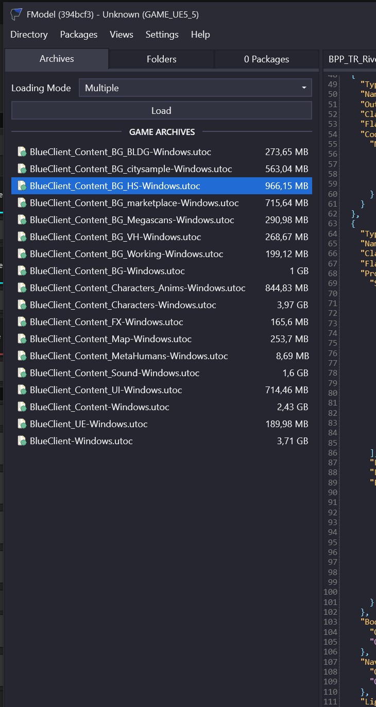Click file icon of BlueClient_Content_BG_marketplace-Windows.utoc

pos(22,203)
